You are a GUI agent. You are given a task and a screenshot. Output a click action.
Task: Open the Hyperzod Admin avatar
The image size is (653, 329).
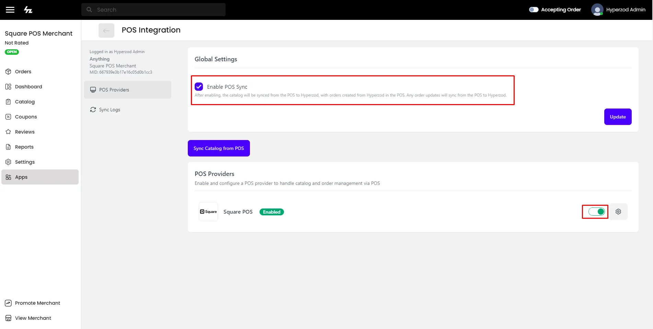(597, 10)
